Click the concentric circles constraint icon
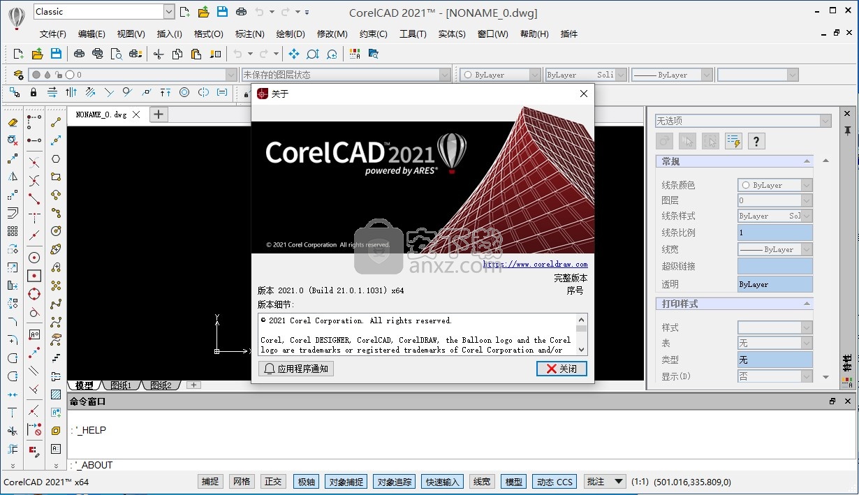The width and height of the screenshot is (859, 495). (x=184, y=92)
